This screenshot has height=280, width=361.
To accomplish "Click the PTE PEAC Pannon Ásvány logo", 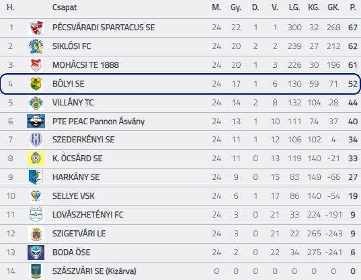I will pos(36,121).
